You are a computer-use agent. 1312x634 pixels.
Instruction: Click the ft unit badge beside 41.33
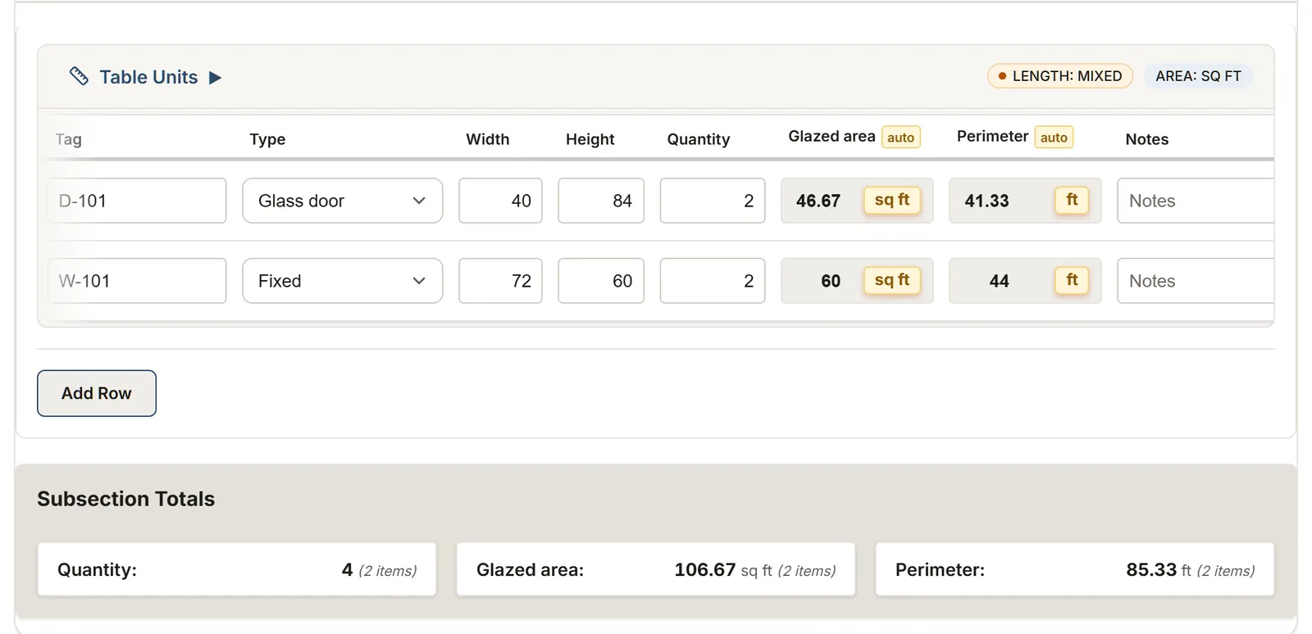click(1072, 200)
